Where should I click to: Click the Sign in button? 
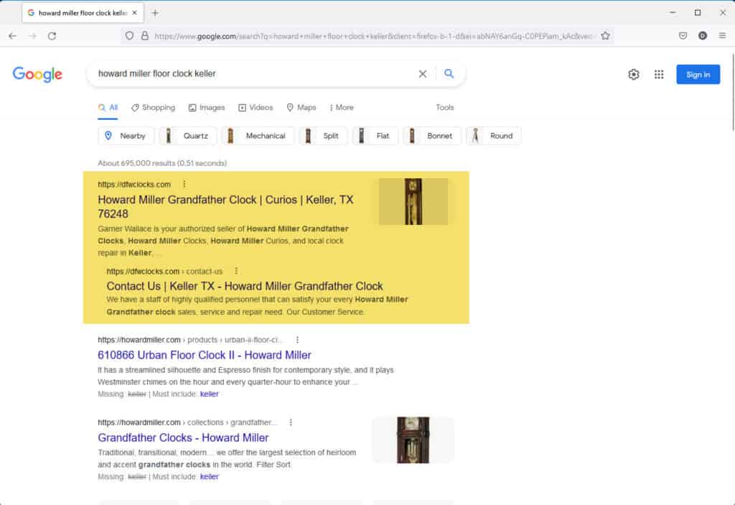698,74
